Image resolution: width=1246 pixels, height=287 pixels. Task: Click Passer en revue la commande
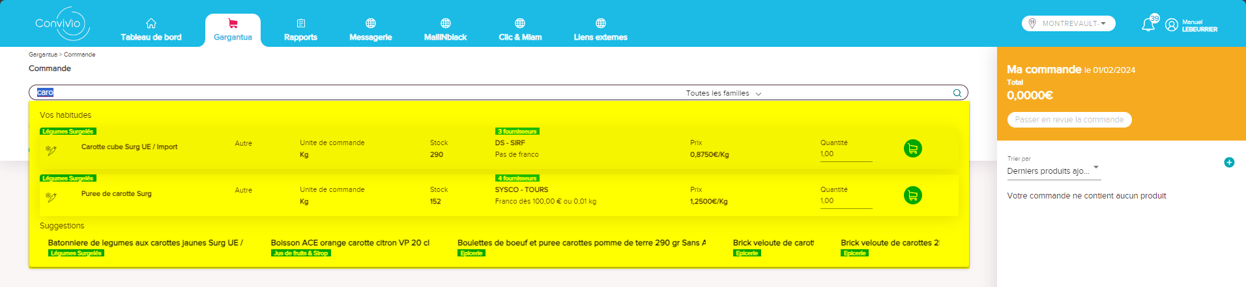click(x=1069, y=120)
